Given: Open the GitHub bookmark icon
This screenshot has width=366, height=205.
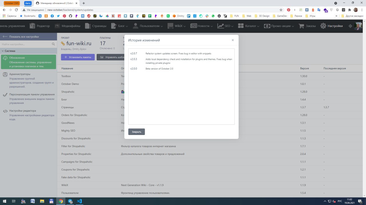Looking at the screenshot, I should (71, 16).
